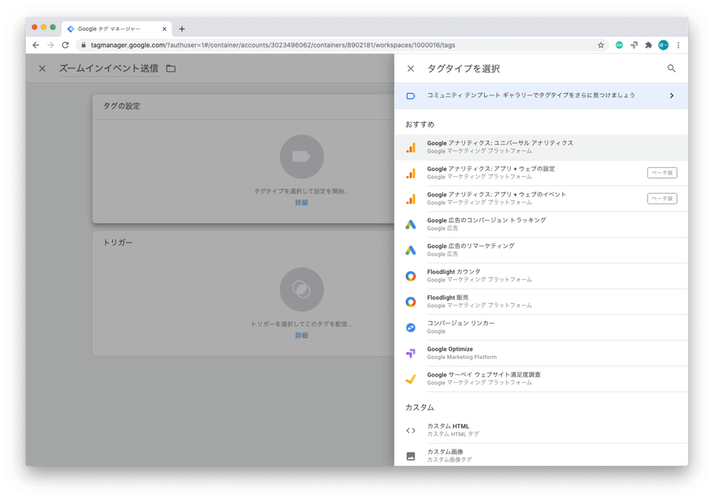Select Google サーベイ ウェブサイト満足度調査 tag

(x=541, y=379)
